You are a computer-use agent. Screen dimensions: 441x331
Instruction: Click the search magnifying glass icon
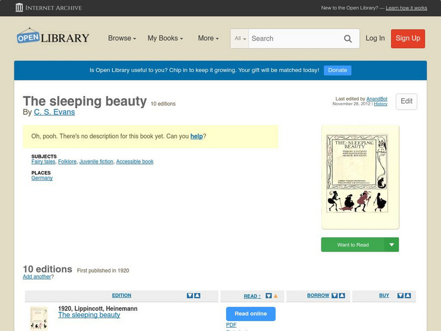(348, 39)
